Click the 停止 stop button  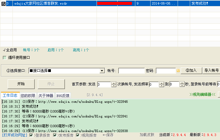pos(51,84)
